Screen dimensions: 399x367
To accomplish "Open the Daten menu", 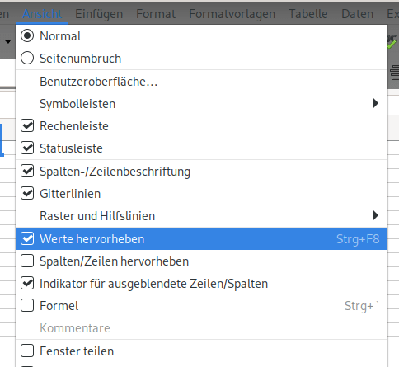I will tap(357, 14).
